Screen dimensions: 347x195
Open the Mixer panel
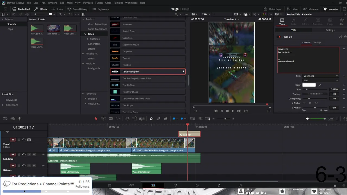pos(293,9)
